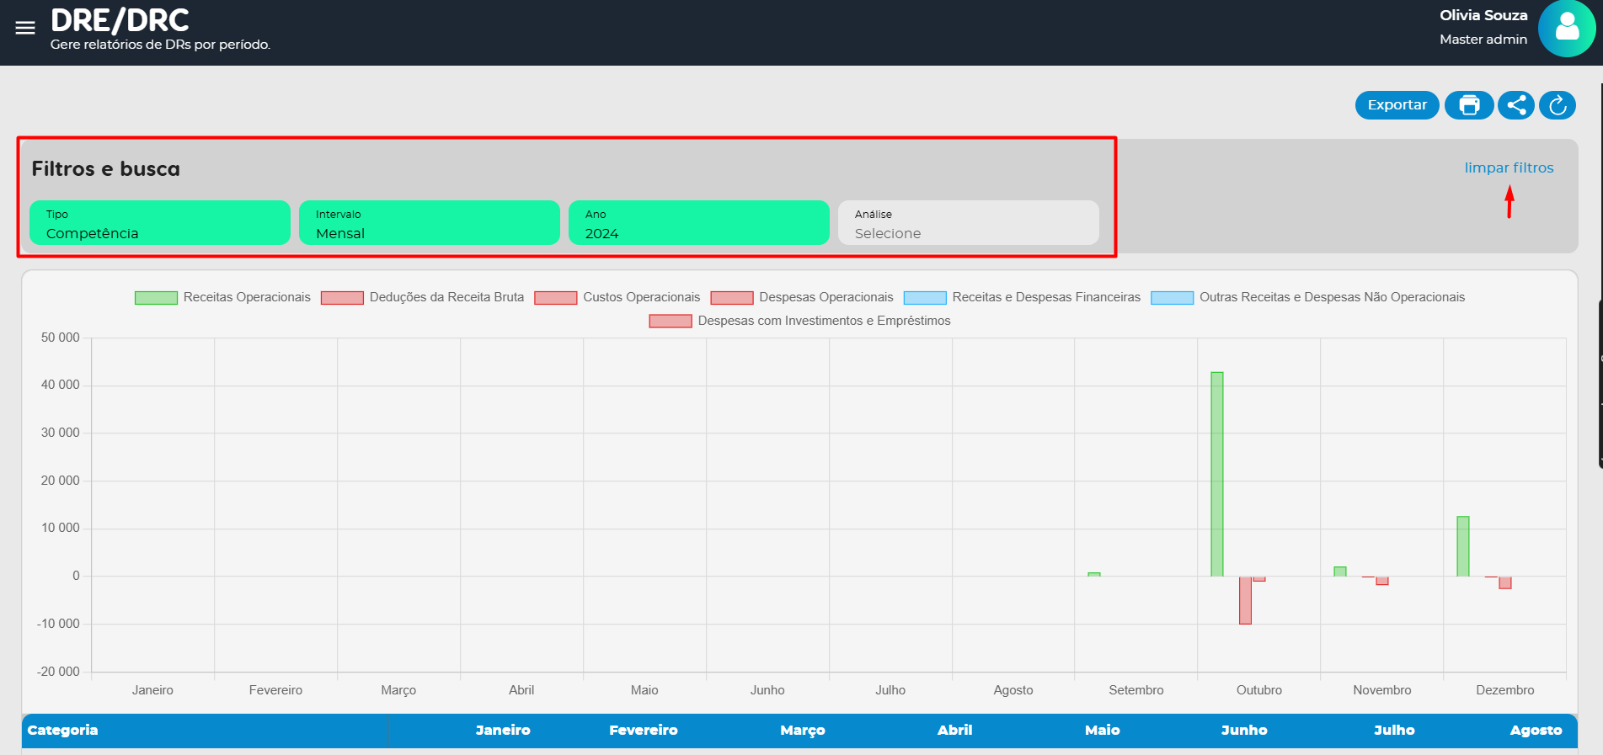
Task: Expand the Intervalo Mensal dropdown
Action: (x=430, y=223)
